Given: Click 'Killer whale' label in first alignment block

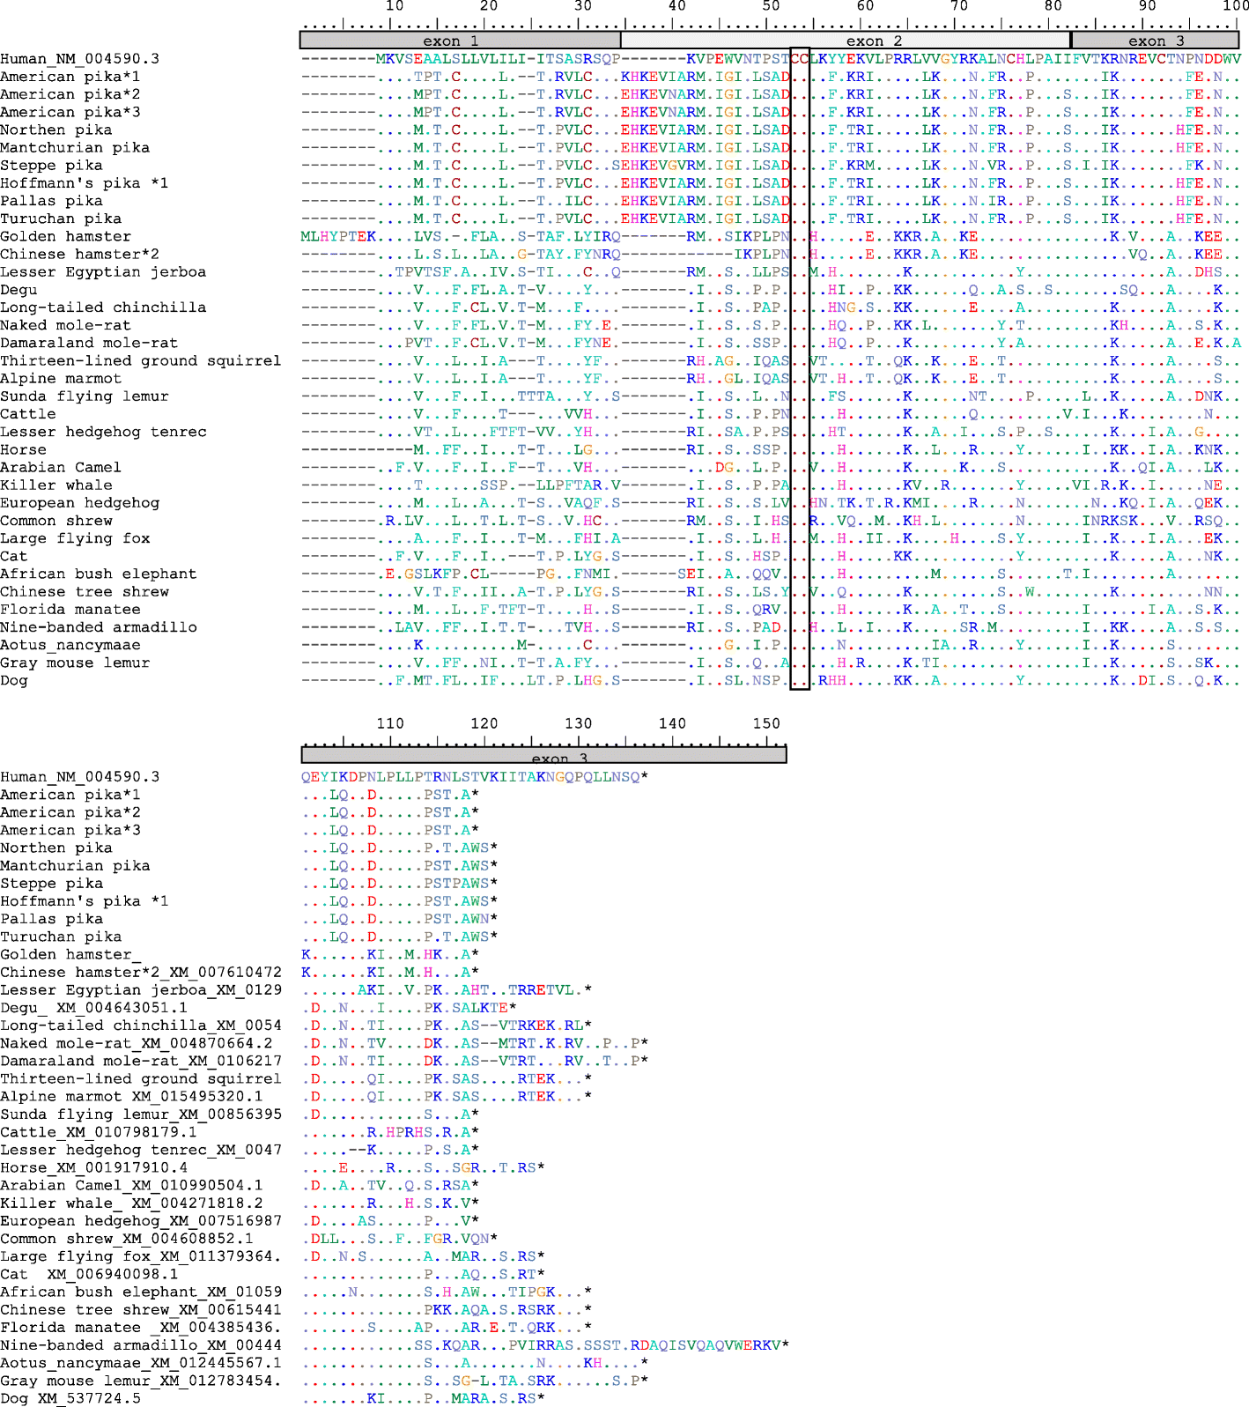Looking at the screenshot, I should pos(56,485).
